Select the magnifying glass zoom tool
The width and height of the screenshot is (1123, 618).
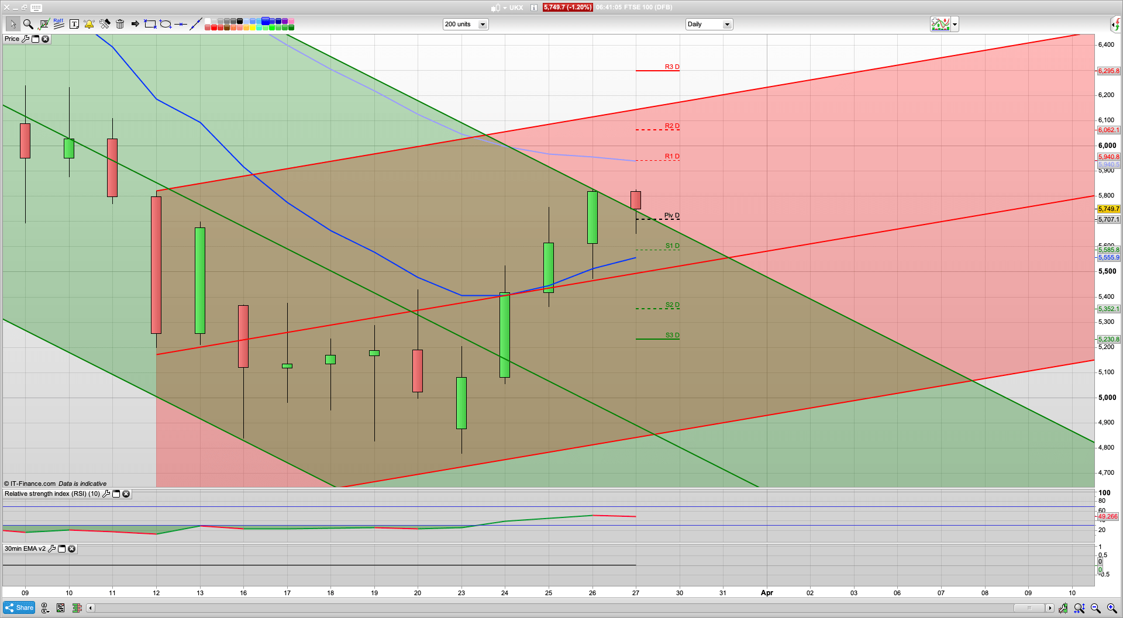coord(28,24)
